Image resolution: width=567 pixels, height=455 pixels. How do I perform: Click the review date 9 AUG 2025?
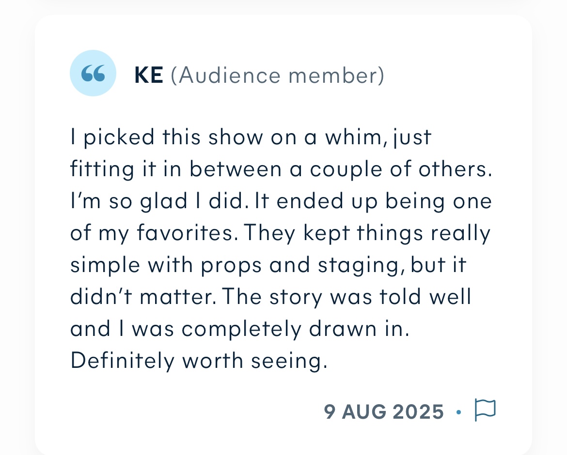[384, 411]
